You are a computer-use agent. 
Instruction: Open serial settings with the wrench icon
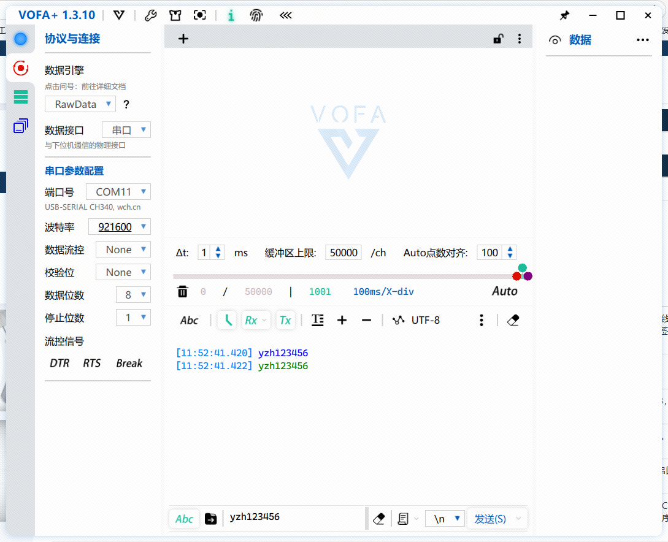tap(151, 15)
